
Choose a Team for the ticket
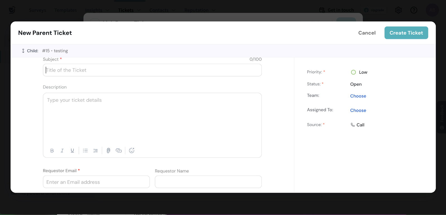(358, 96)
